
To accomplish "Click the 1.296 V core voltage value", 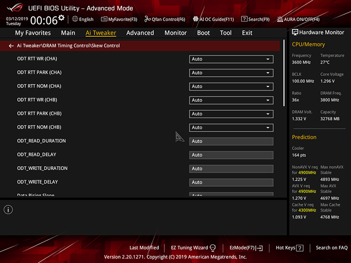I will pos(327,81).
